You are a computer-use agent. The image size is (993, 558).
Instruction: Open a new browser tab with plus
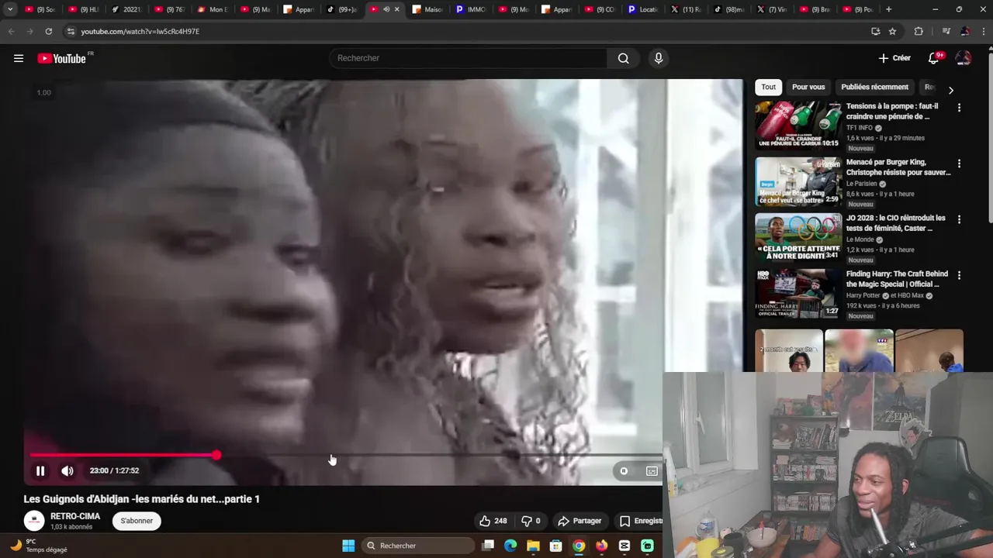pos(888,9)
